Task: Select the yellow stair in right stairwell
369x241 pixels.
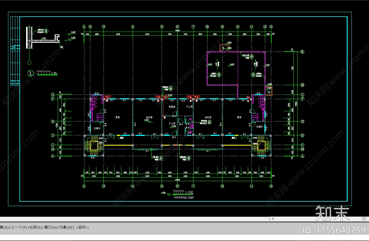Action: coord(262,145)
